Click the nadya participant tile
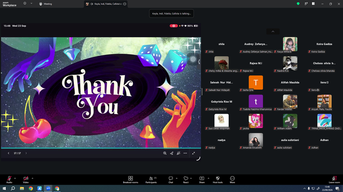Image resolution: width=343 pixels, height=192 pixels. click(221, 140)
